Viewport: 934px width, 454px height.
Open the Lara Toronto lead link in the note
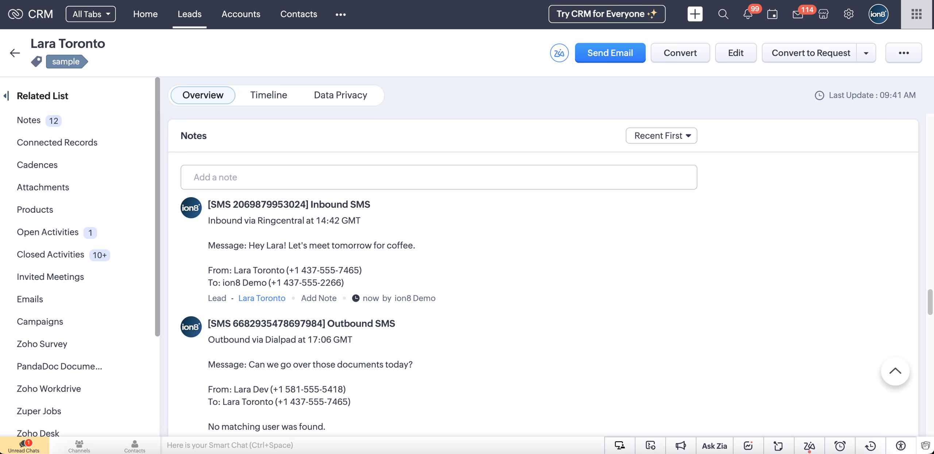pyautogui.click(x=262, y=298)
